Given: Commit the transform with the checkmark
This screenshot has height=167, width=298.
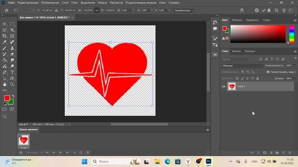Looking at the screenshot, I should click(264, 10).
